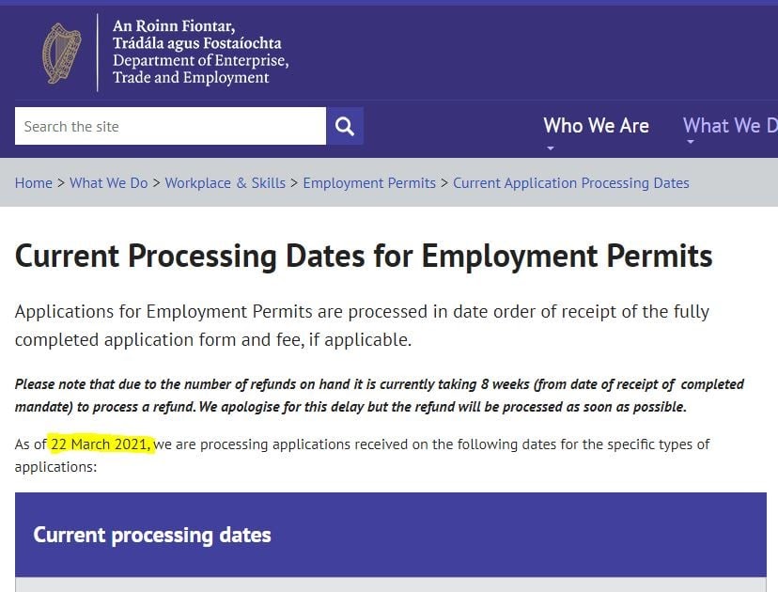Click the Department of Enterprise logo text

pos(203,68)
